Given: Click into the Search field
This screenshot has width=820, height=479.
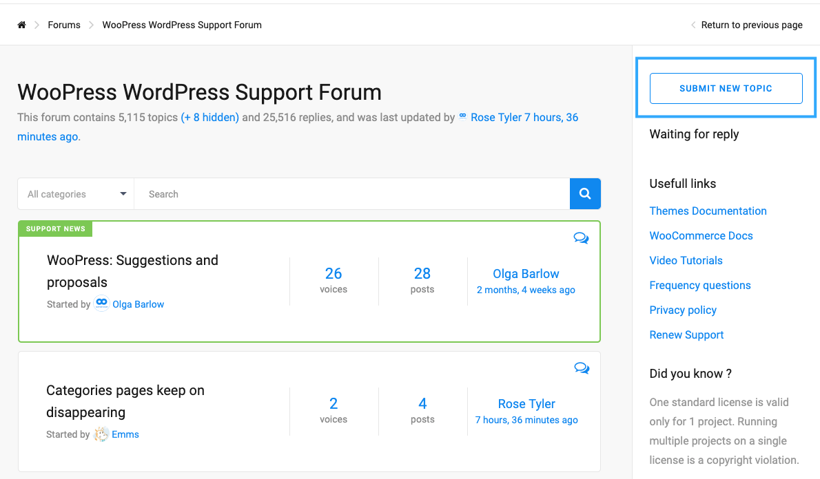Looking at the screenshot, I should (x=352, y=194).
